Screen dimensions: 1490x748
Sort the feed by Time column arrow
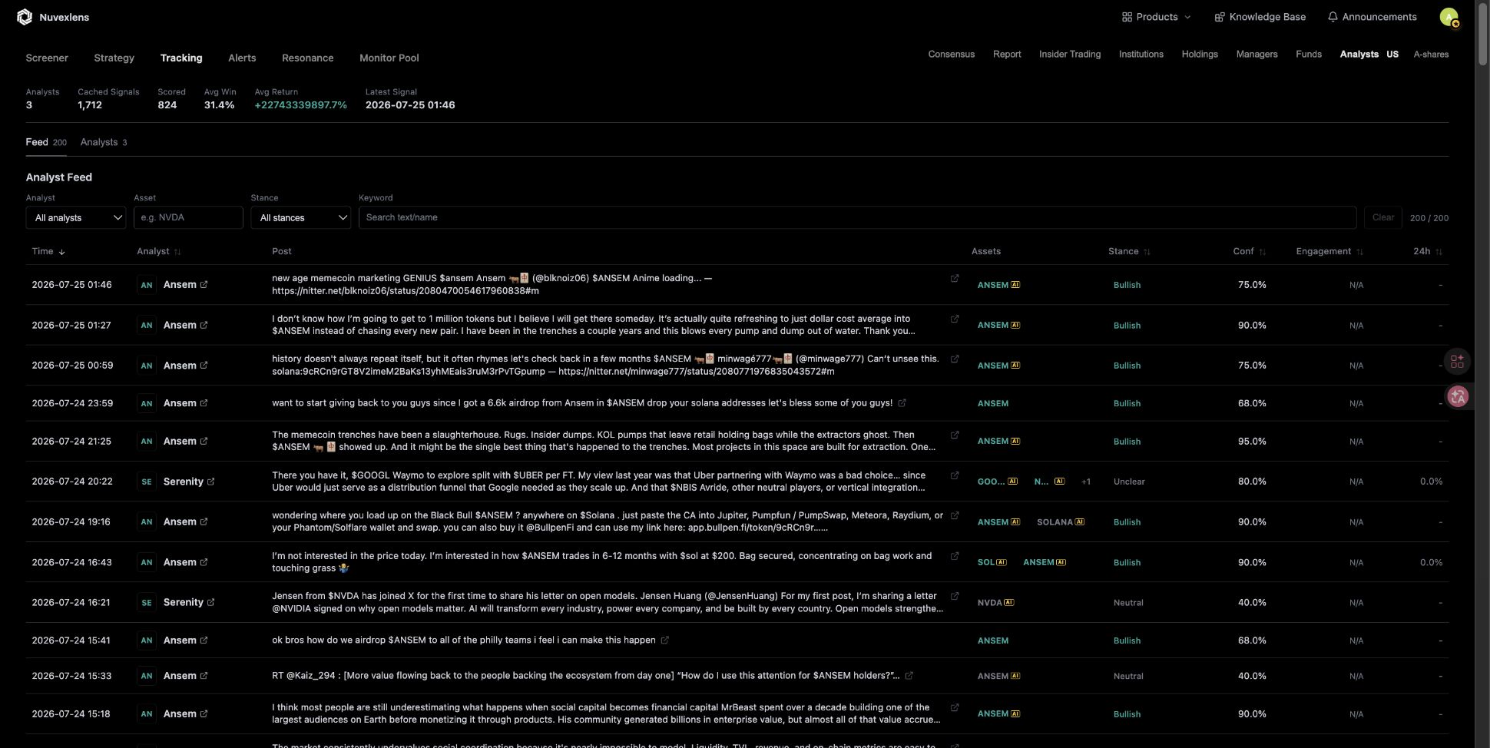pyautogui.click(x=61, y=252)
